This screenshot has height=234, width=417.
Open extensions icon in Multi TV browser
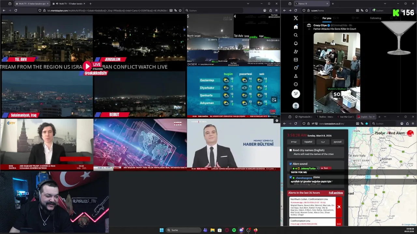tap(270, 10)
